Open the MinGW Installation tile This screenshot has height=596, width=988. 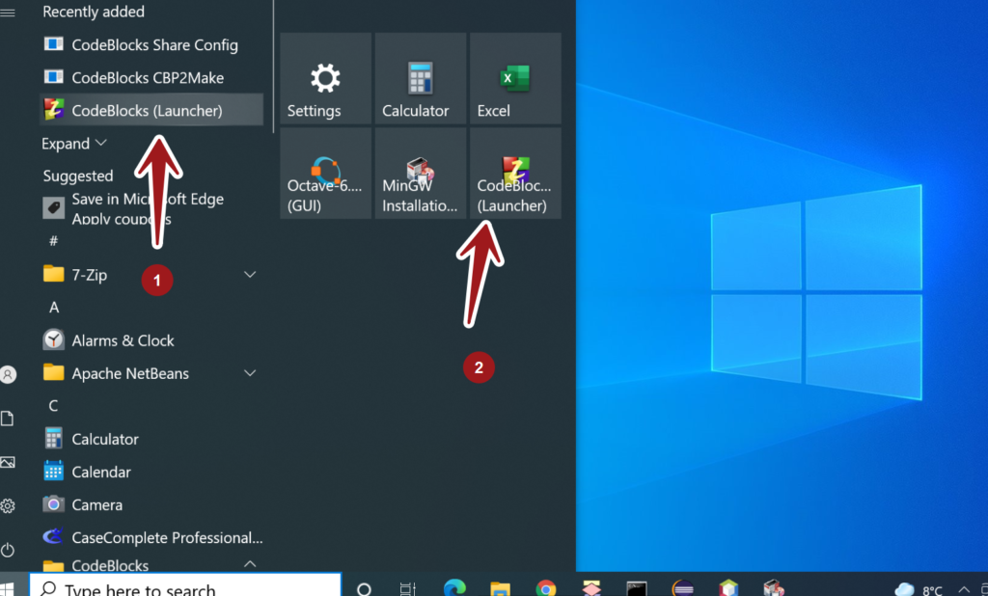pos(420,174)
